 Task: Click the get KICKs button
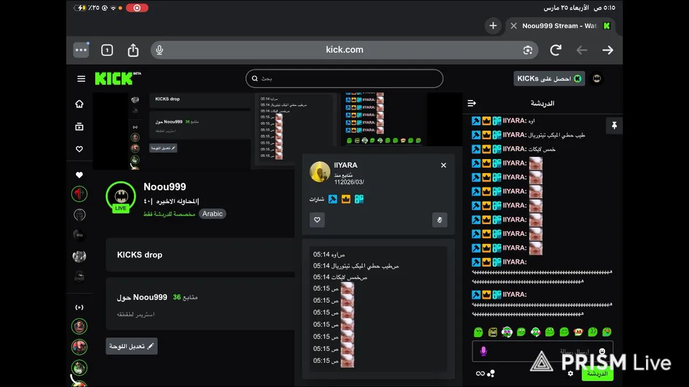(x=549, y=78)
